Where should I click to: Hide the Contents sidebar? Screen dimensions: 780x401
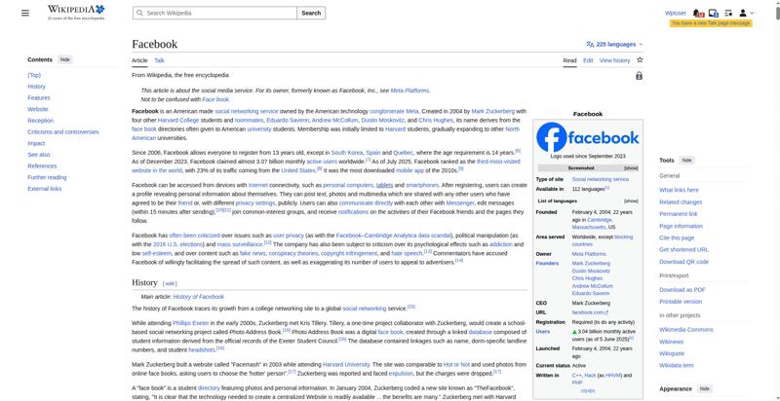(x=65, y=59)
